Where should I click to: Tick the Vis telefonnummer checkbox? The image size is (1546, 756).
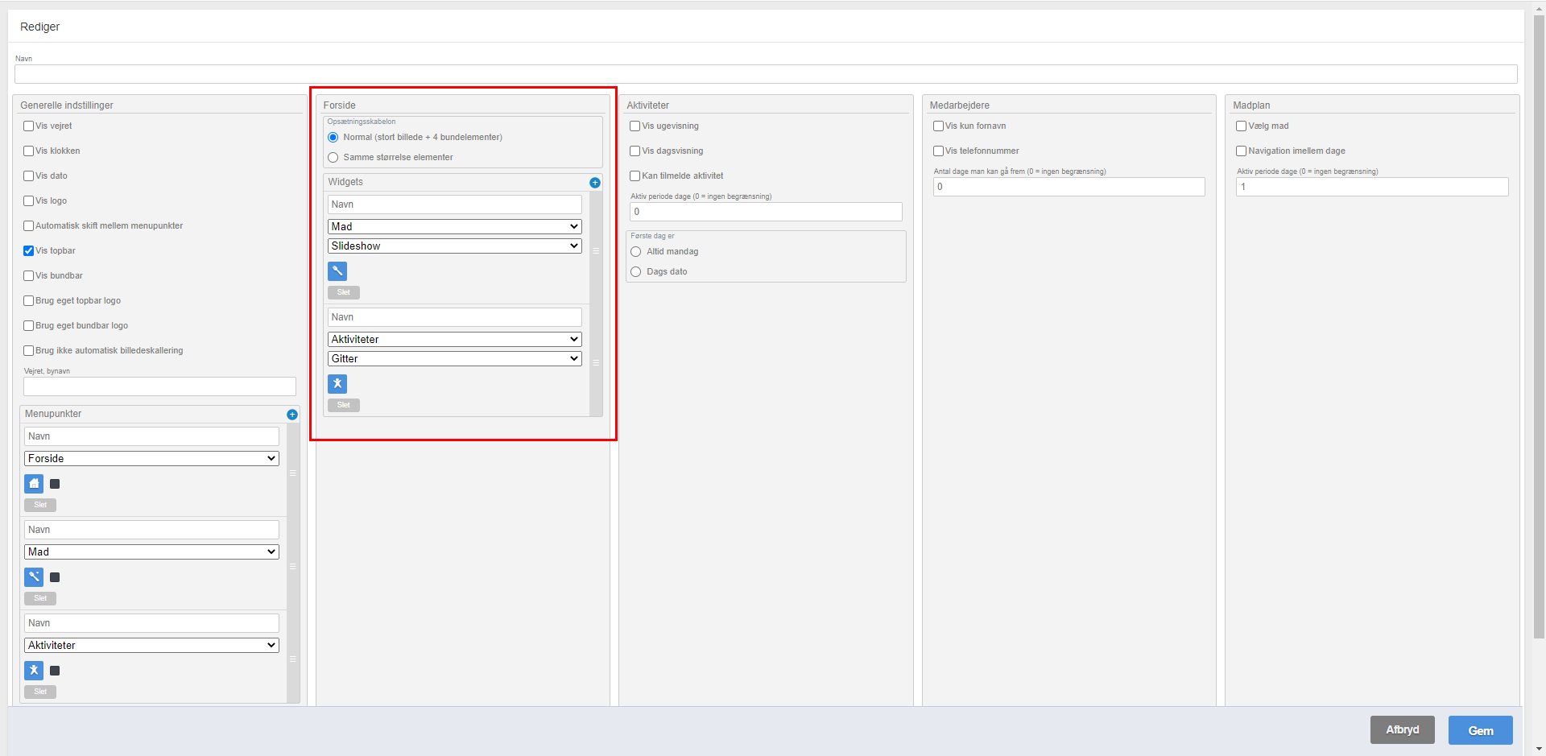pos(939,151)
